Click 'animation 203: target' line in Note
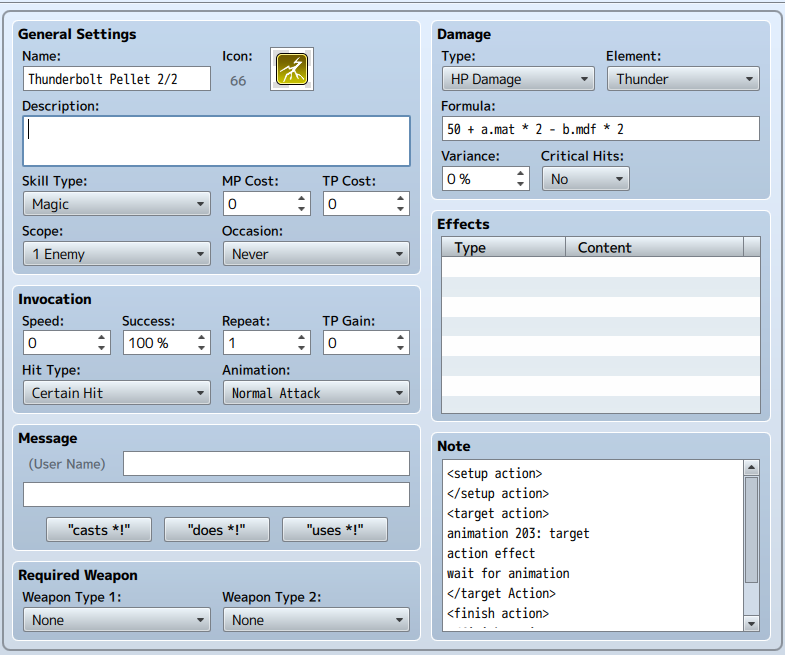The image size is (785, 655). click(x=518, y=534)
